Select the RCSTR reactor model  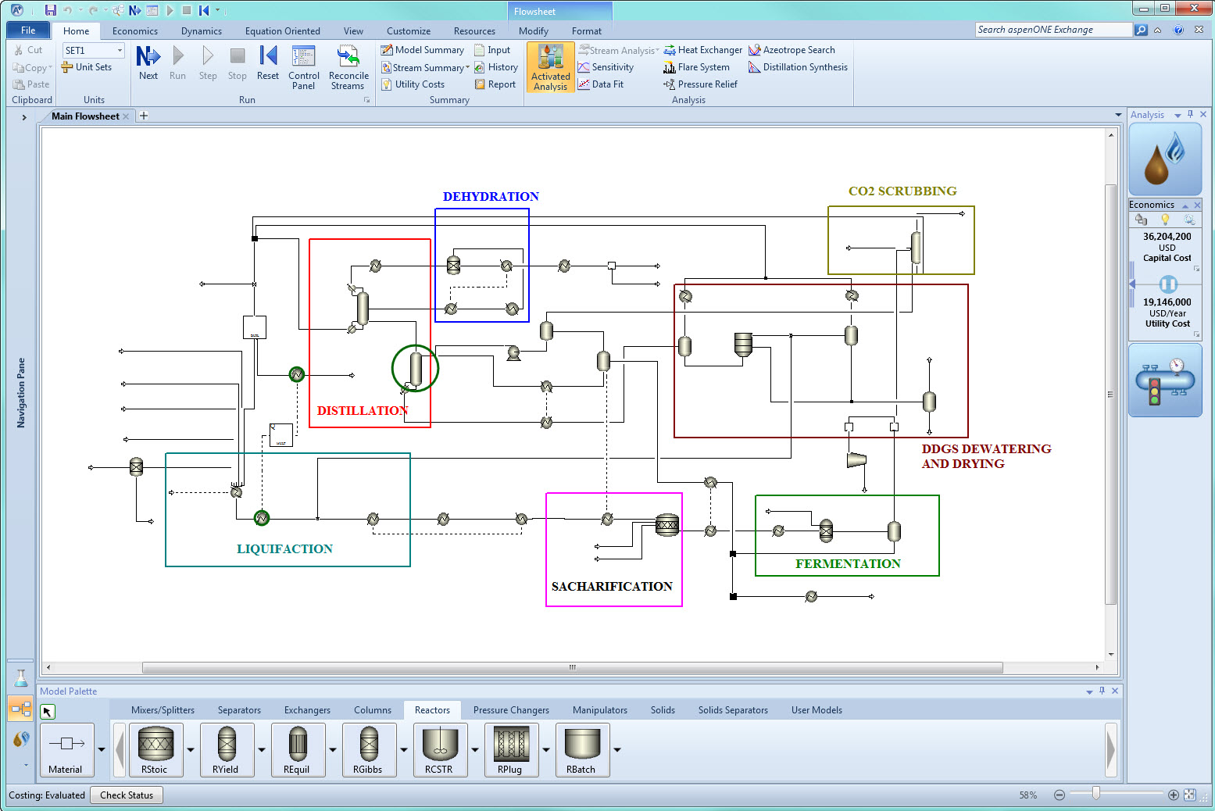point(440,749)
